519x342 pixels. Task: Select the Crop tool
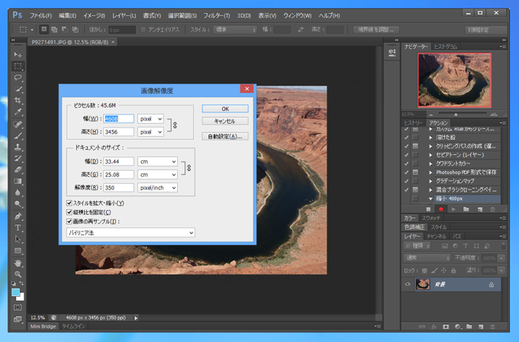pyautogui.click(x=18, y=100)
